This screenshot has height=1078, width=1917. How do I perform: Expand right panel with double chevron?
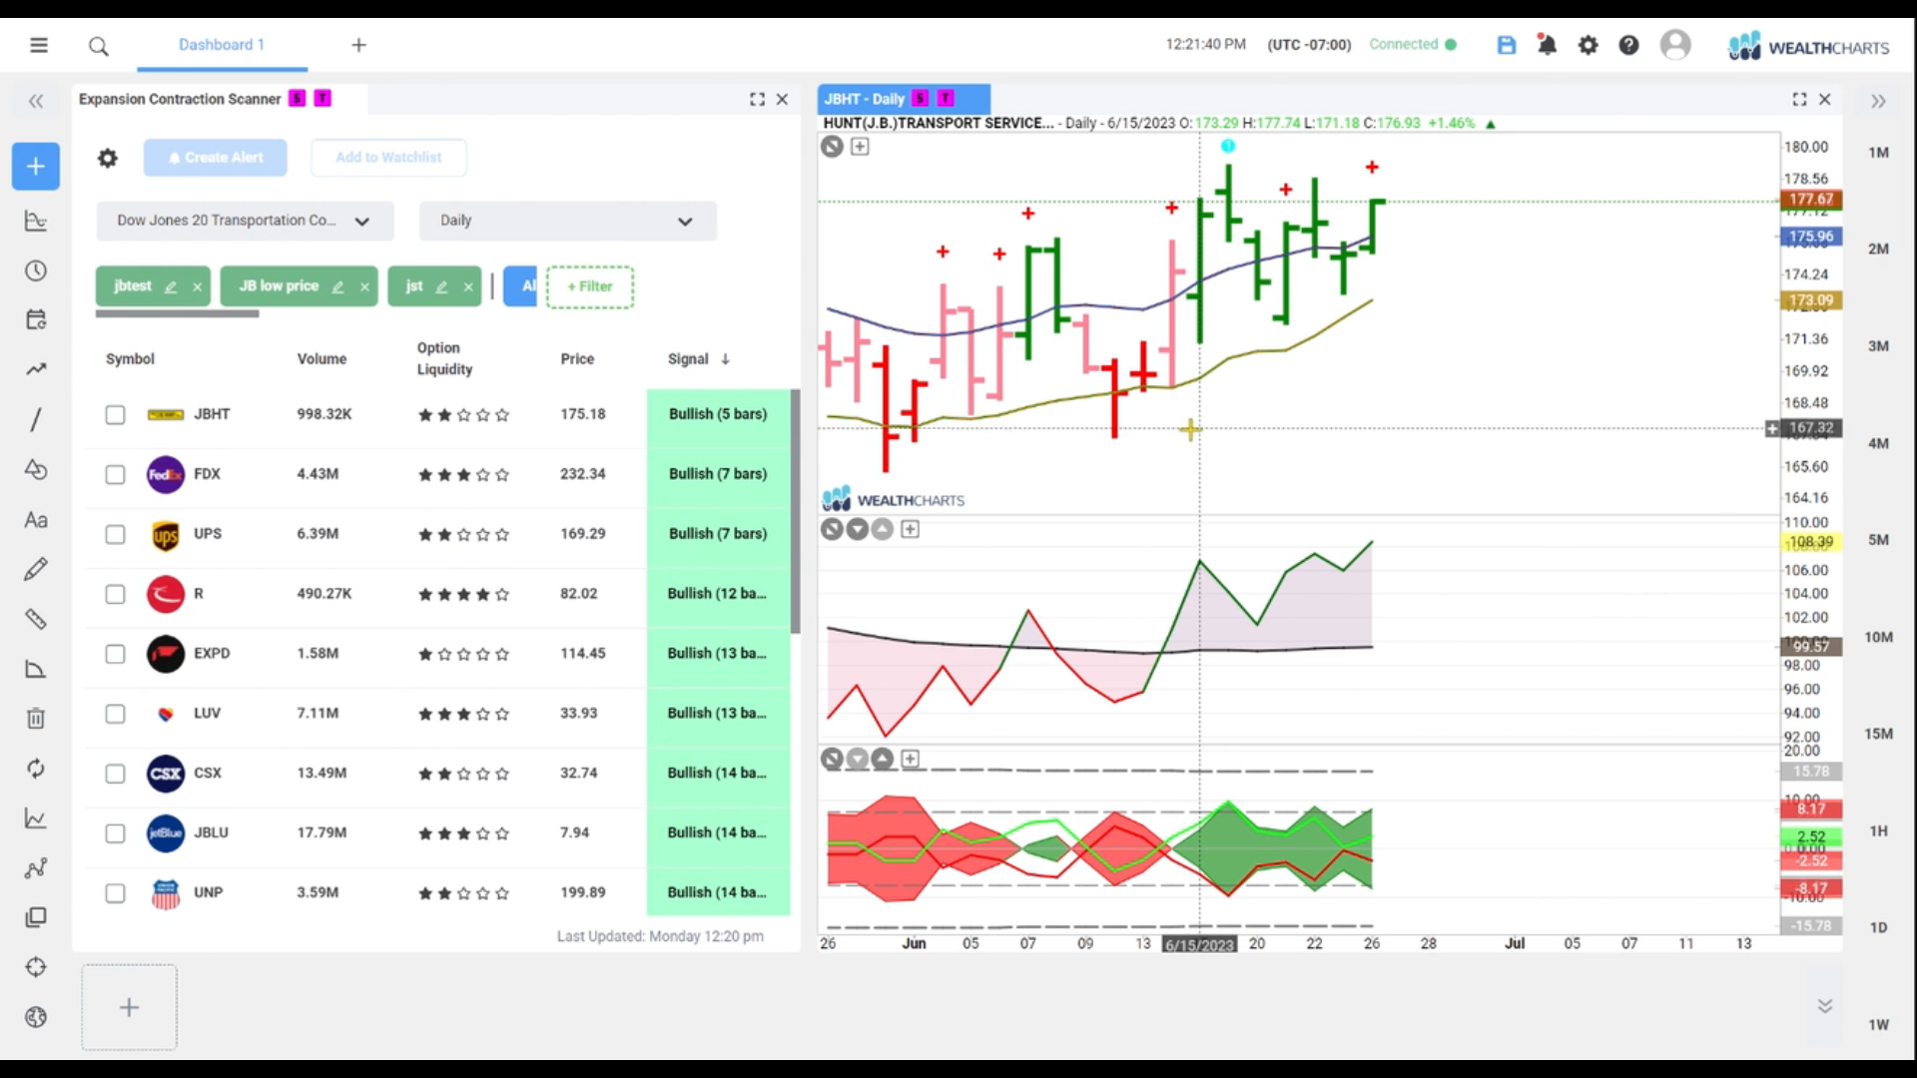(x=1878, y=101)
